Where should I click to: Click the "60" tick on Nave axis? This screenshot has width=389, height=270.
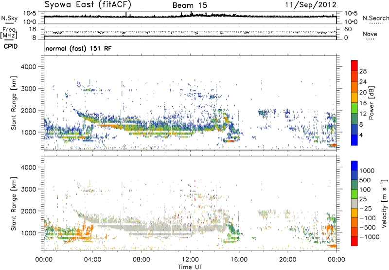point(348,29)
